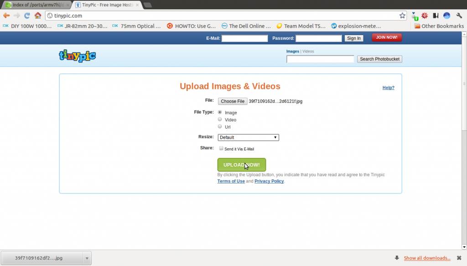Click the browser back arrow
Viewport: 467px width, 266px height.
[6, 16]
